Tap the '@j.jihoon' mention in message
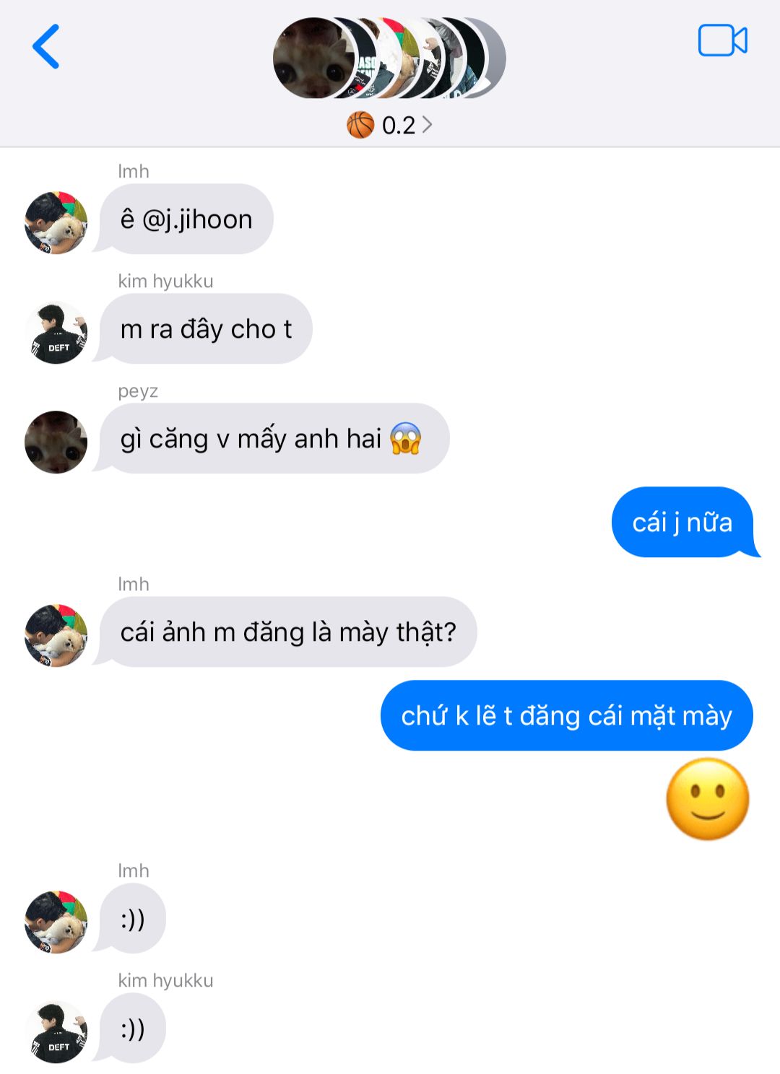Screen dimensions: 780x1074 (x=197, y=219)
